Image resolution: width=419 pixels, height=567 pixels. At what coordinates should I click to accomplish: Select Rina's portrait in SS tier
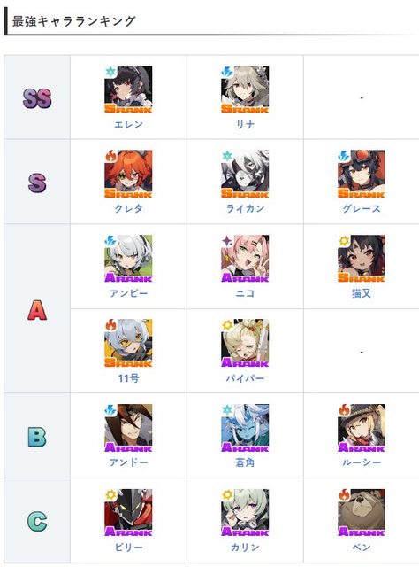(x=245, y=89)
